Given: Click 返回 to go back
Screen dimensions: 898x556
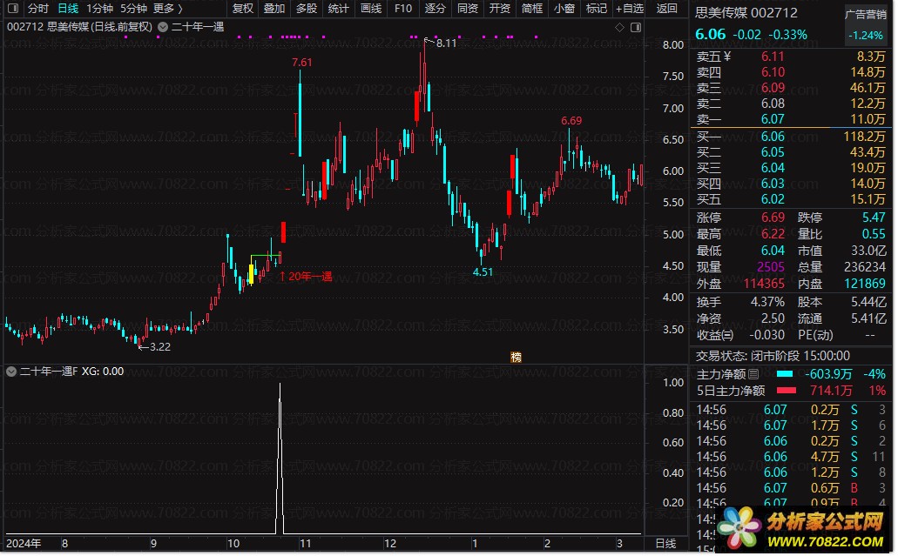Looking at the screenshot, I should tap(666, 9).
